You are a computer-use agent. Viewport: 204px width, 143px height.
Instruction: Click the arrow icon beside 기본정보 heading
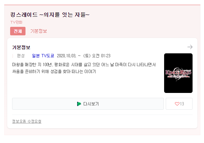[190, 47]
